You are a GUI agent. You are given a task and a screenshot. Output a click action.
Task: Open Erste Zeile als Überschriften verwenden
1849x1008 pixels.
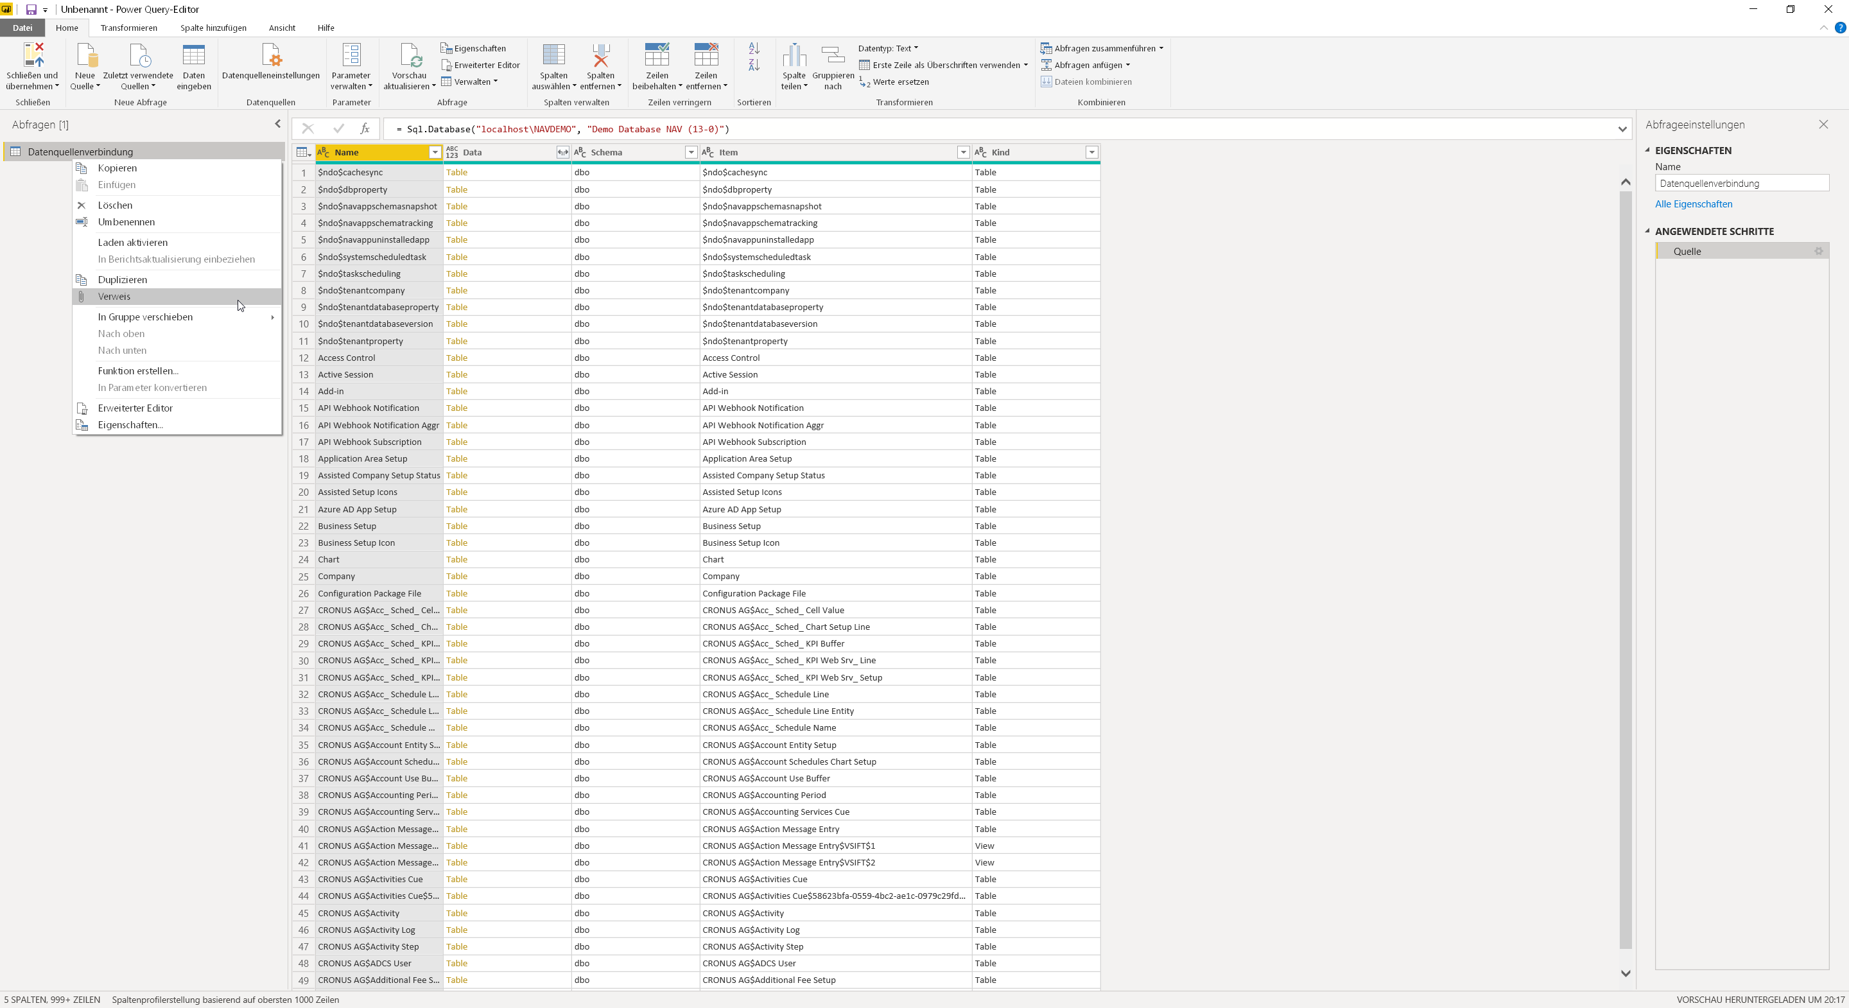943,65
